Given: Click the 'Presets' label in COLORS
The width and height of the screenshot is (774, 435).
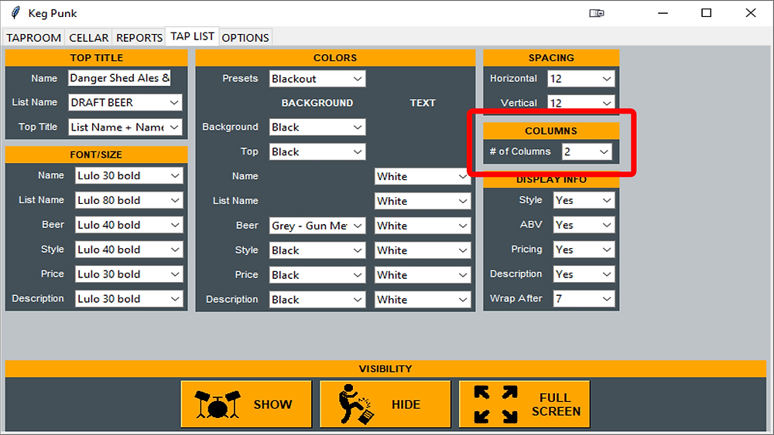Looking at the screenshot, I should coord(240,78).
